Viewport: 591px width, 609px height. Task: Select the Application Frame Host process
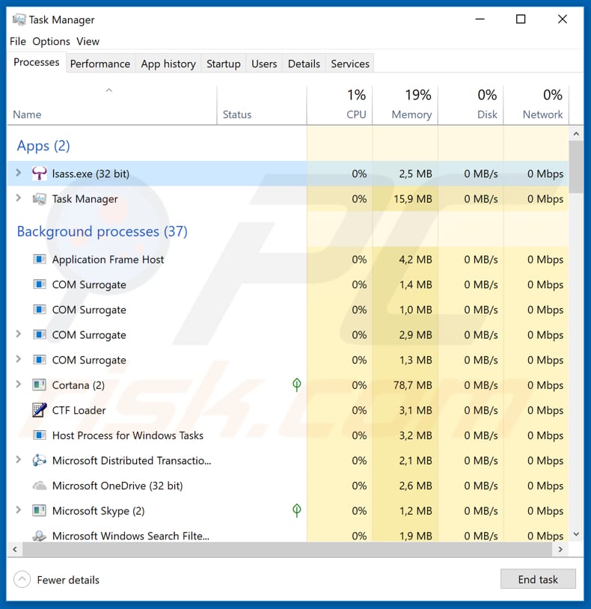pyautogui.click(x=288, y=260)
